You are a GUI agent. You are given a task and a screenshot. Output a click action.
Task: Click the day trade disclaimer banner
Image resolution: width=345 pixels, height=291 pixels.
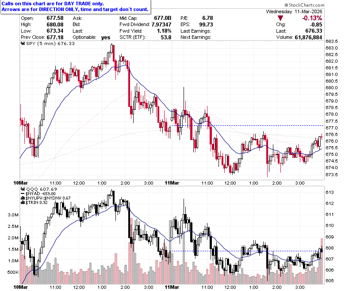75,7
